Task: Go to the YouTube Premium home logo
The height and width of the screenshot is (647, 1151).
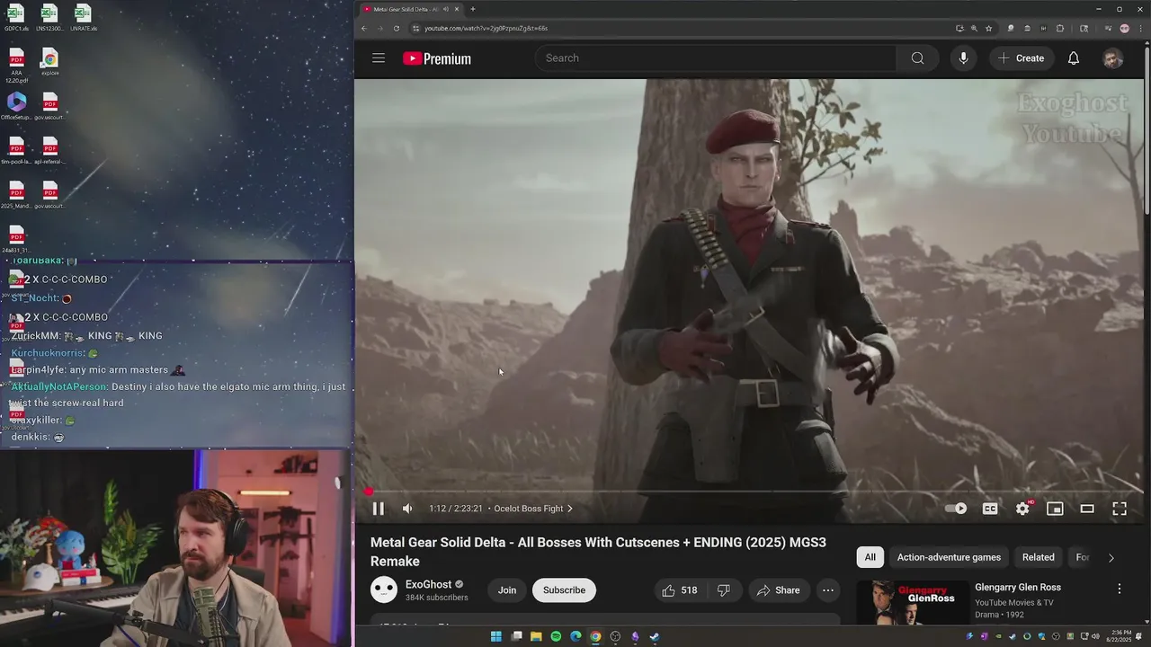Action: tap(437, 58)
